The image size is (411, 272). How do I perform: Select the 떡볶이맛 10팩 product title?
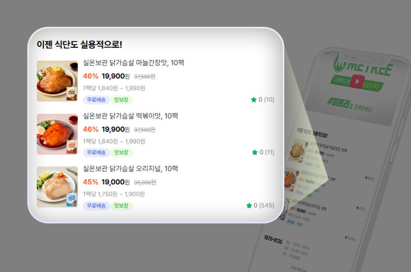point(130,116)
